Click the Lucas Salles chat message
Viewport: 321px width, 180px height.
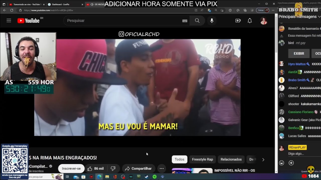[x=300, y=136]
